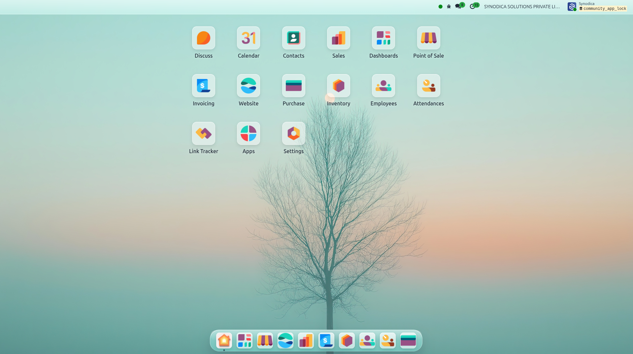
Task: Open the Discuss app
Action: 203,38
